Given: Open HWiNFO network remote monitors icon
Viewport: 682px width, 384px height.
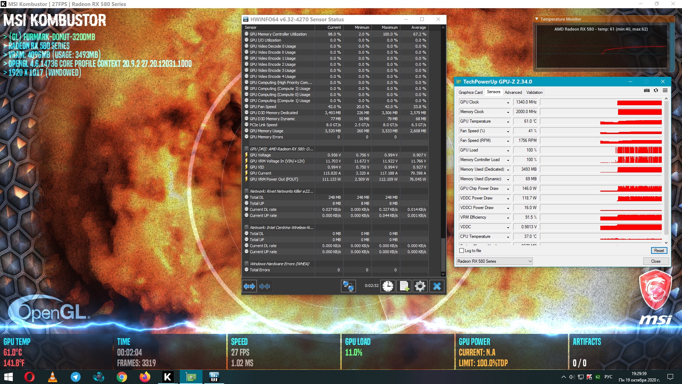Looking at the screenshot, I should coord(348,286).
